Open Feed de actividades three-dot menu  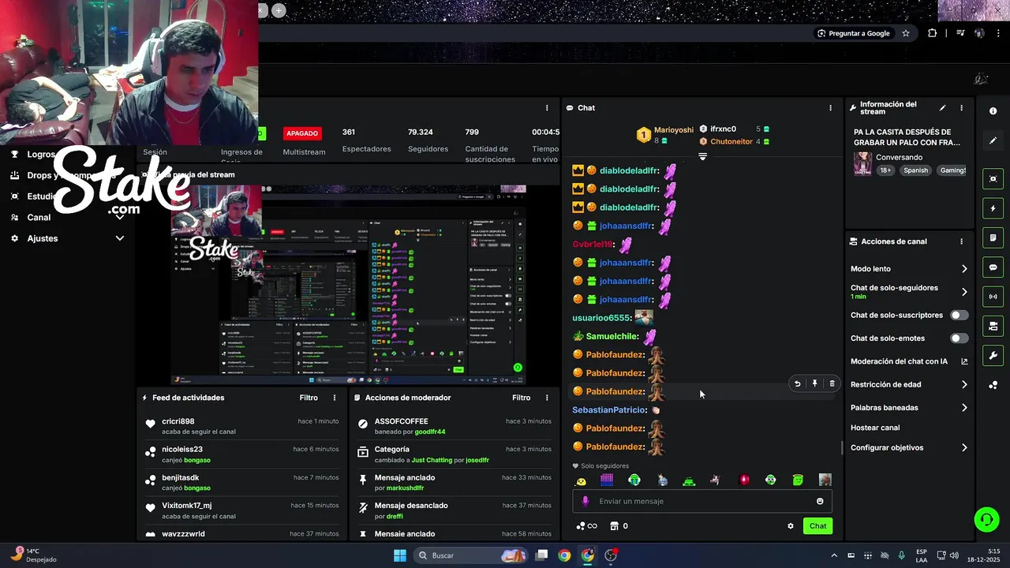(335, 398)
